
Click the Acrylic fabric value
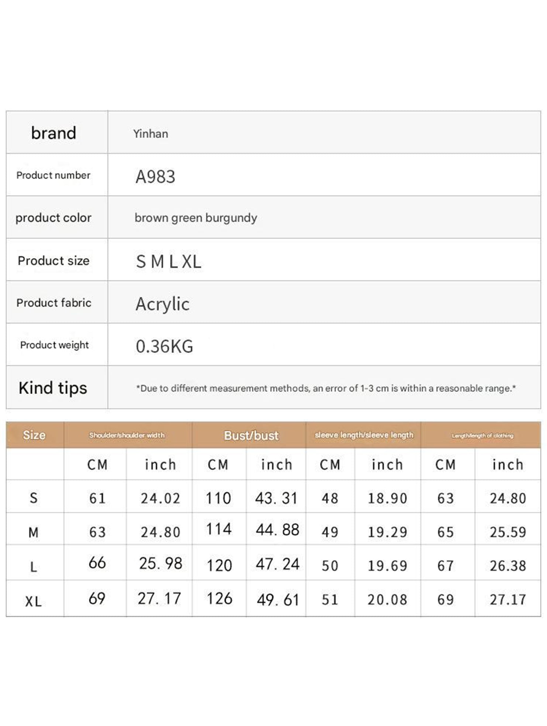pos(162,304)
